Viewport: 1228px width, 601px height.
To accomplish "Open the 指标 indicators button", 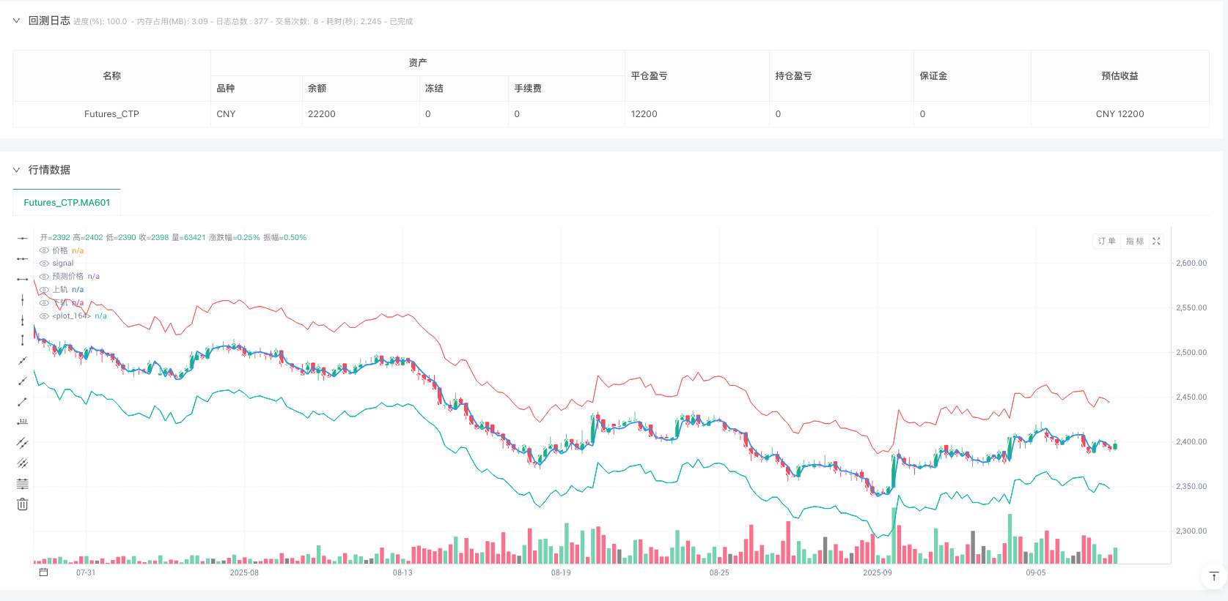I will click(1134, 241).
